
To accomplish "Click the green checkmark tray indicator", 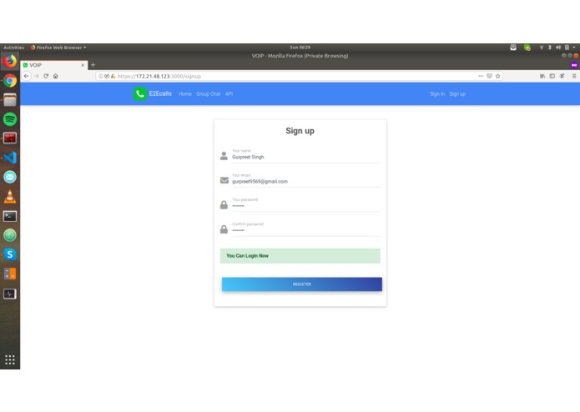I will click(x=527, y=48).
